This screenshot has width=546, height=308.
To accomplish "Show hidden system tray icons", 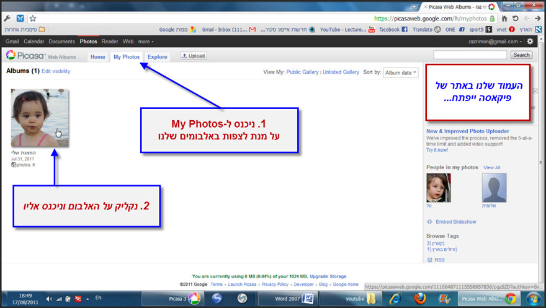I will tap(87, 299).
